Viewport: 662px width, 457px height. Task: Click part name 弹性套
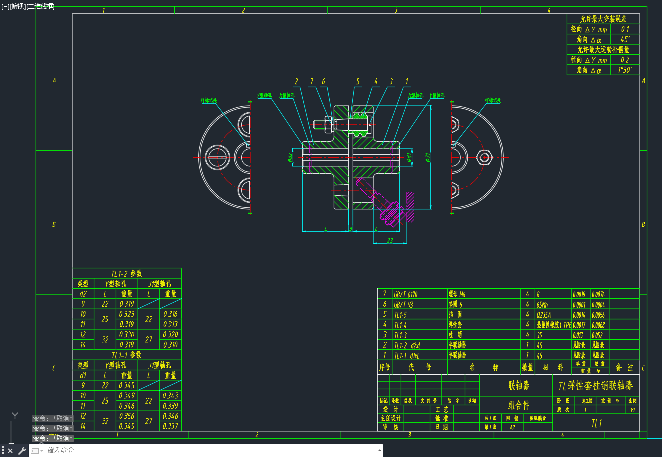click(x=455, y=325)
